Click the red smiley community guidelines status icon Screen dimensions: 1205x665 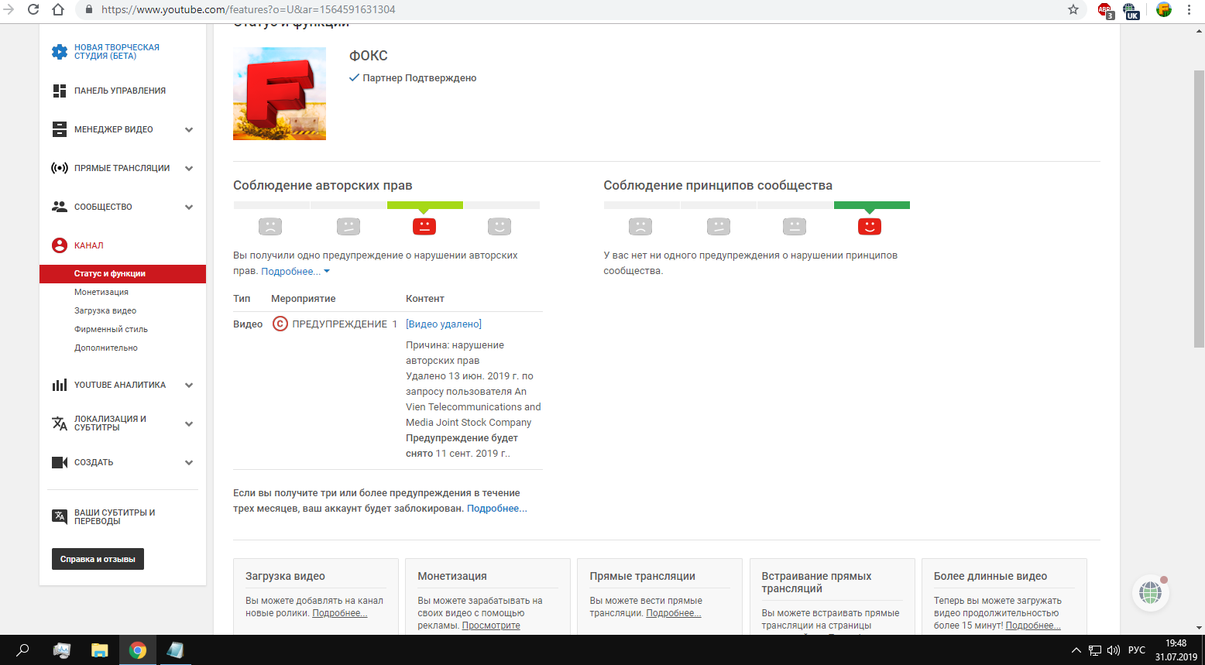(870, 226)
